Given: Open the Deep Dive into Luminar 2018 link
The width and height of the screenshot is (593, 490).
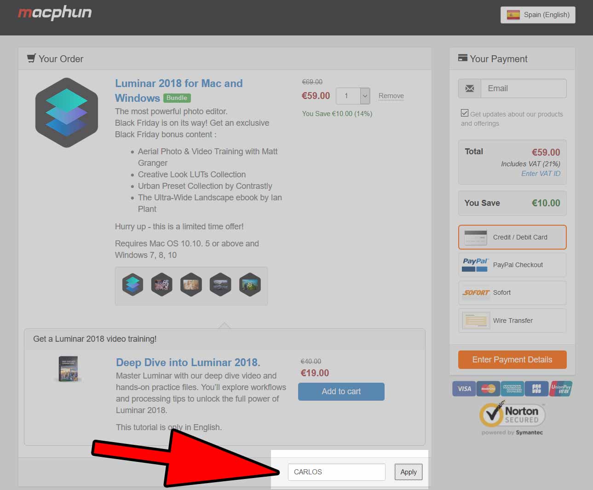Looking at the screenshot, I should point(188,362).
